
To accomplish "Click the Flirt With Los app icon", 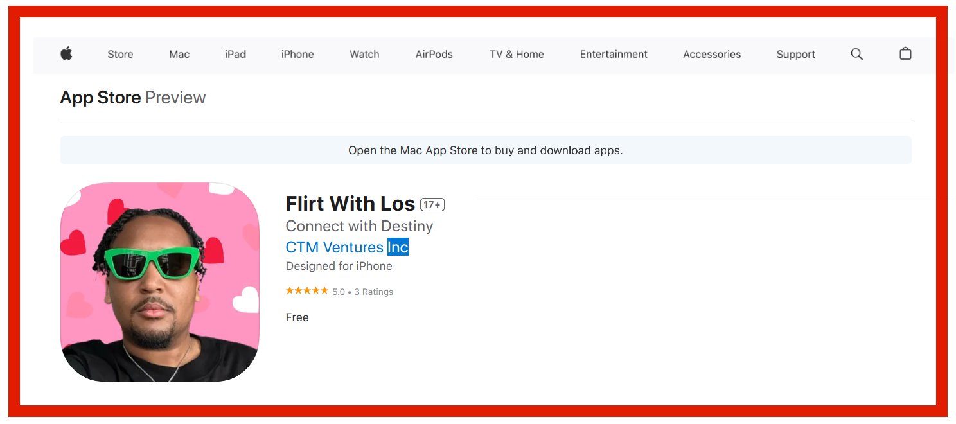I will coord(160,282).
